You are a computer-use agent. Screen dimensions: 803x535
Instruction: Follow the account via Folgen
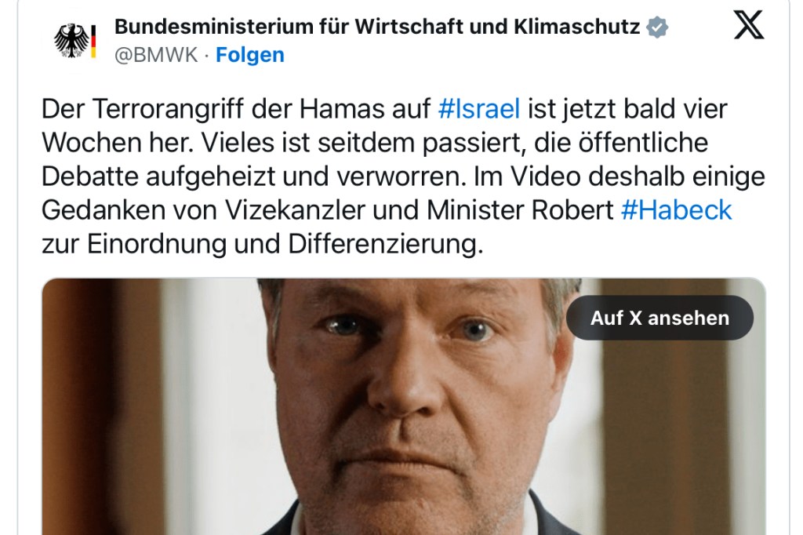point(250,55)
